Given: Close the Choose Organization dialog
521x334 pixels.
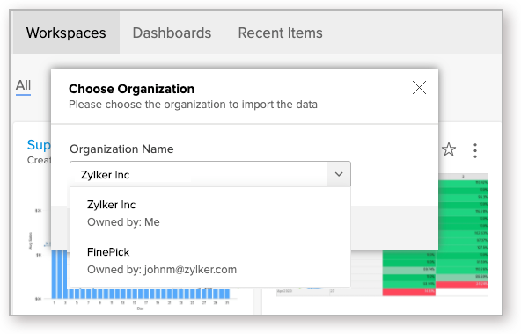Looking at the screenshot, I should [419, 88].
